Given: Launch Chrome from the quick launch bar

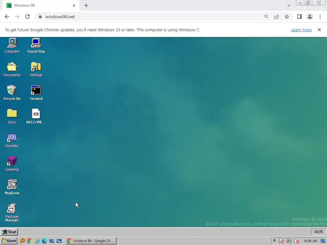Looking at the screenshot, I should [x=29, y=241].
